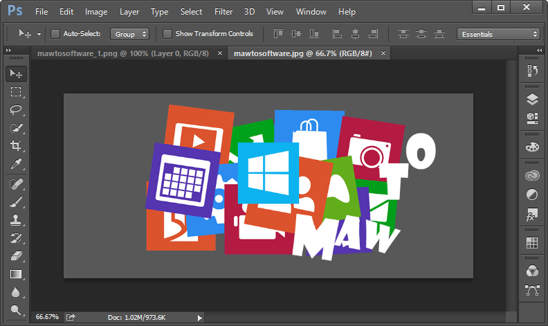Open the Edit menu
The height and width of the screenshot is (326, 548).
click(x=66, y=12)
